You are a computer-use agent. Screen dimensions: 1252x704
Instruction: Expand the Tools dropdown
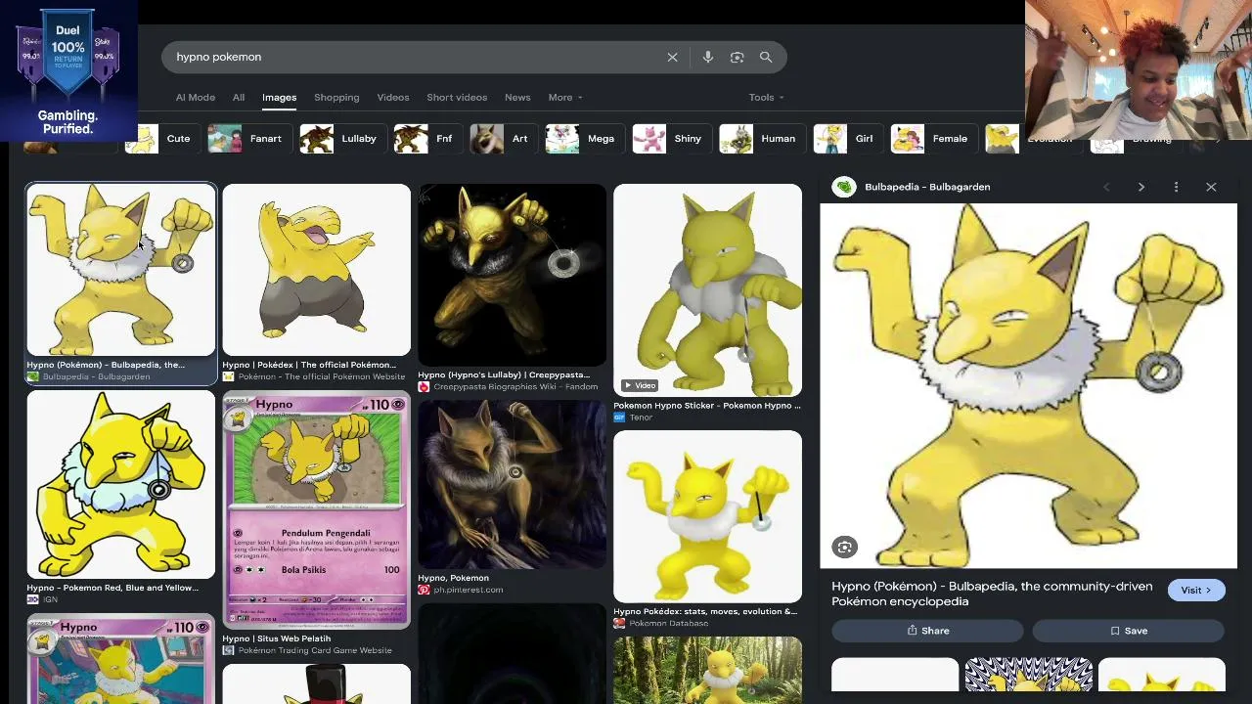pyautogui.click(x=767, y=98)
